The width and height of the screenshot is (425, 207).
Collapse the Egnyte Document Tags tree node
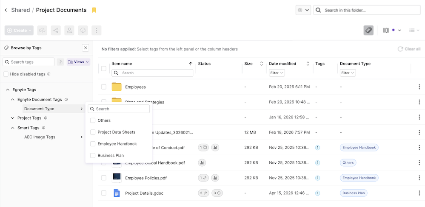pyautogui.click(x=13, y=100)
